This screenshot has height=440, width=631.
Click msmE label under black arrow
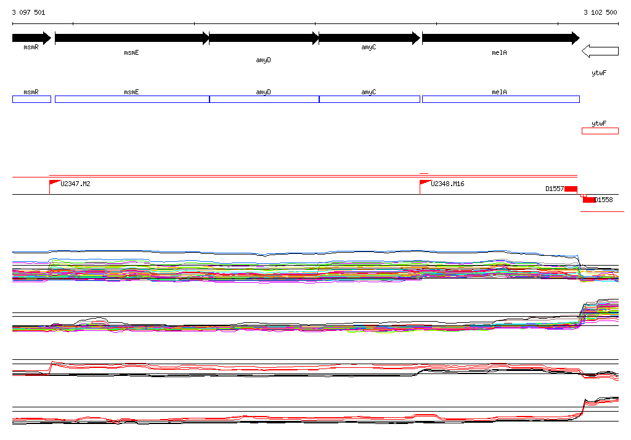tap(132, 53)
